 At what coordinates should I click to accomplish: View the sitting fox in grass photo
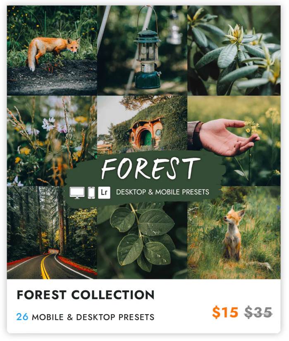pyautogui.click(x=234, y=233)
